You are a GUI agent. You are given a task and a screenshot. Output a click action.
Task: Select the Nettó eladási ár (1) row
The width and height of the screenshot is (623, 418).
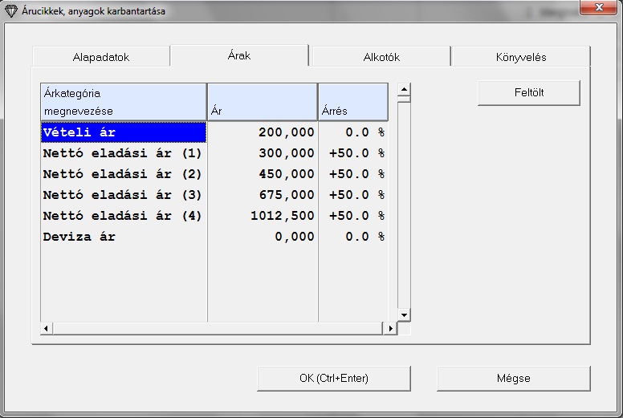(x=124, y=153)
